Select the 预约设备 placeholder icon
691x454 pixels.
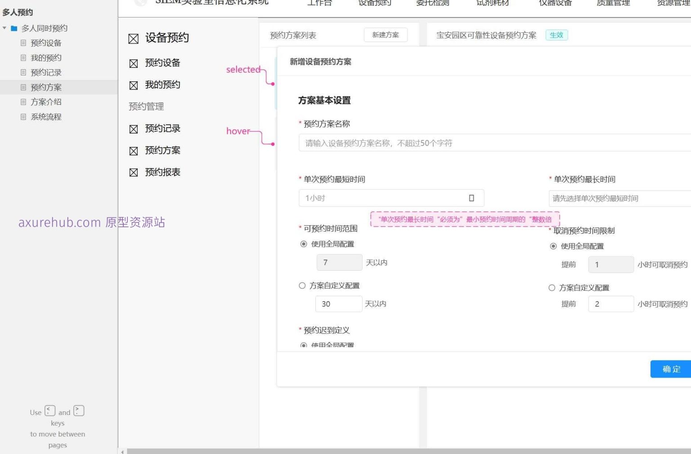[134, 63]
